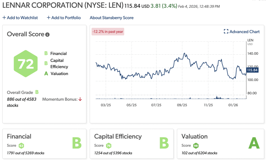Viewport: 266px width, 162px height.
Task: Click the Overall Grade B indicator
Action: coord(37,92)
